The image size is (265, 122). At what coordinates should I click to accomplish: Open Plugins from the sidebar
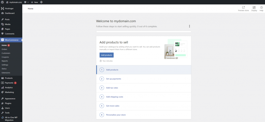(8, 103)
